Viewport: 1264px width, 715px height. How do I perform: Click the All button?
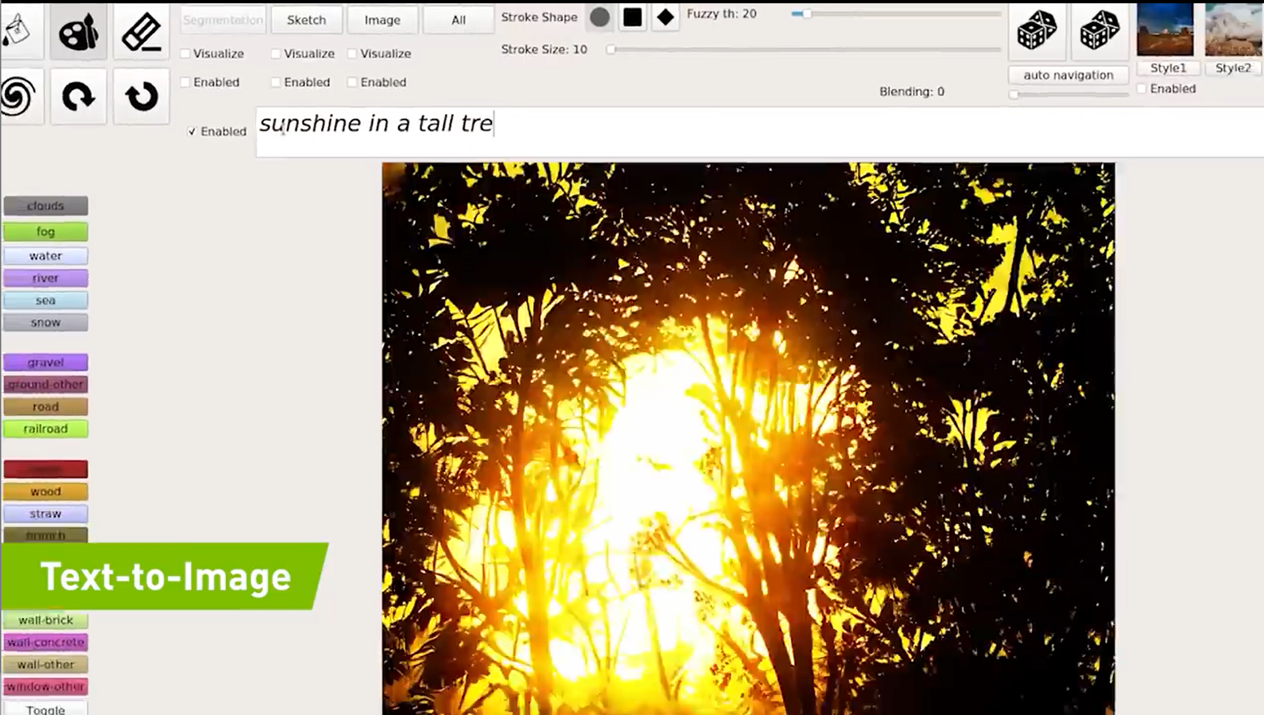458,20
